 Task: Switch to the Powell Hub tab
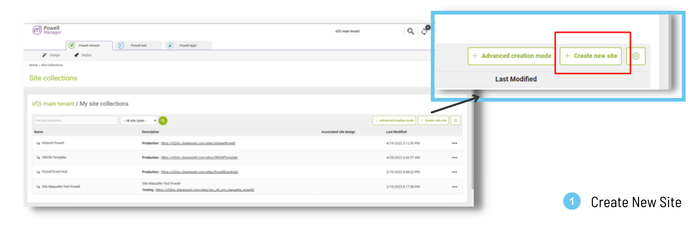[x=139, y=45]
